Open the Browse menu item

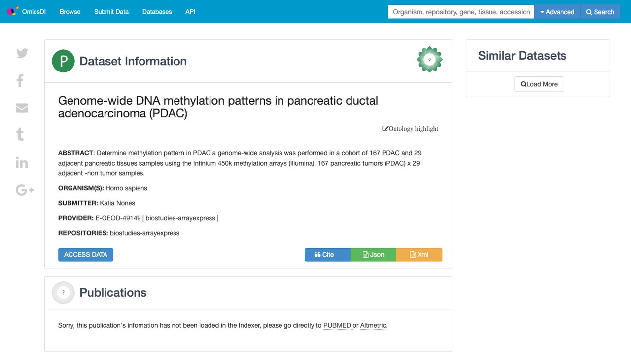(x=70, y=11)
